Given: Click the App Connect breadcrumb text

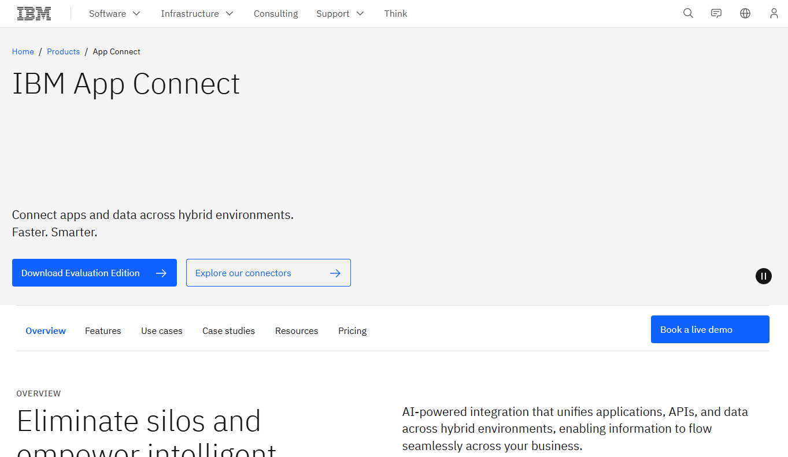Looking at the screenshot, I should coord(117,51).
